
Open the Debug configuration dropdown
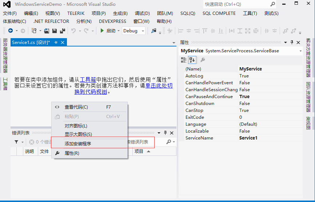tap(133, 31)
